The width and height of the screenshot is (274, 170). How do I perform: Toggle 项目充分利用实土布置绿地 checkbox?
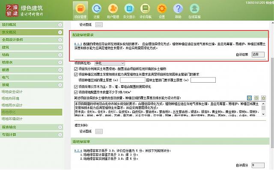(x=76, y=69)
